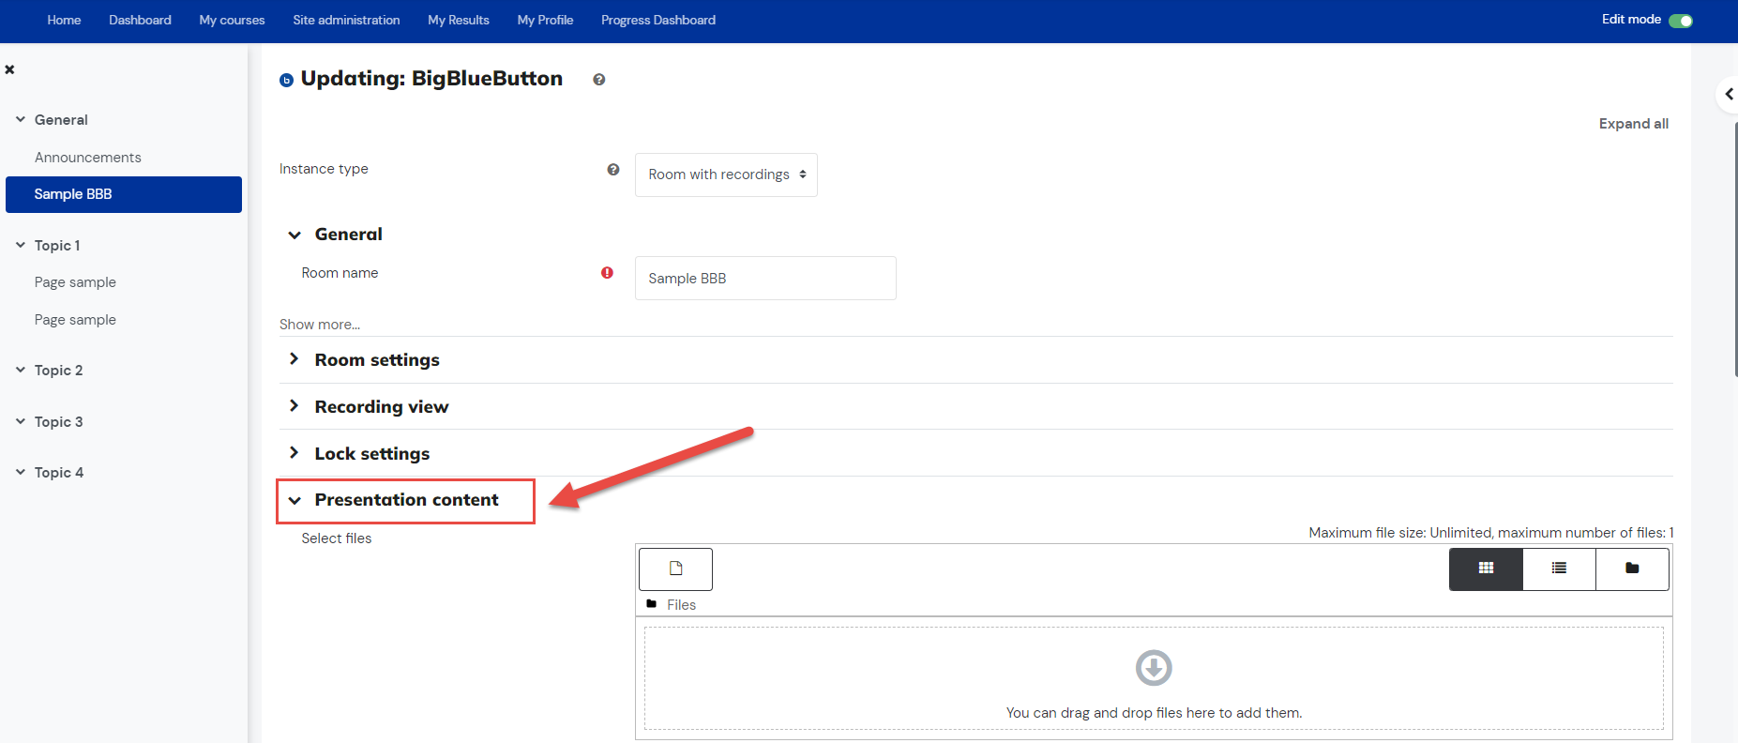Click the Topic 3 label in sidebar
Image resolution: width=1738 pixels, height=743 pixels.
58,422
